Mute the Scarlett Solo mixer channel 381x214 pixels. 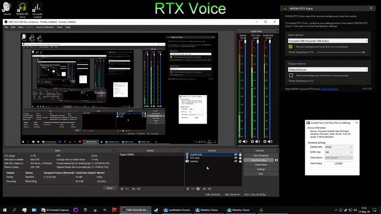tap(270, 141)
